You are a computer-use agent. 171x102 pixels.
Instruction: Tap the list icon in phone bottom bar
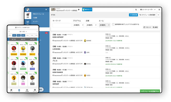(27, 90)
